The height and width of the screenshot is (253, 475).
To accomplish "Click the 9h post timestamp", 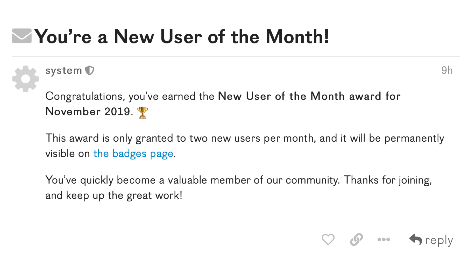I will point(447,70).
